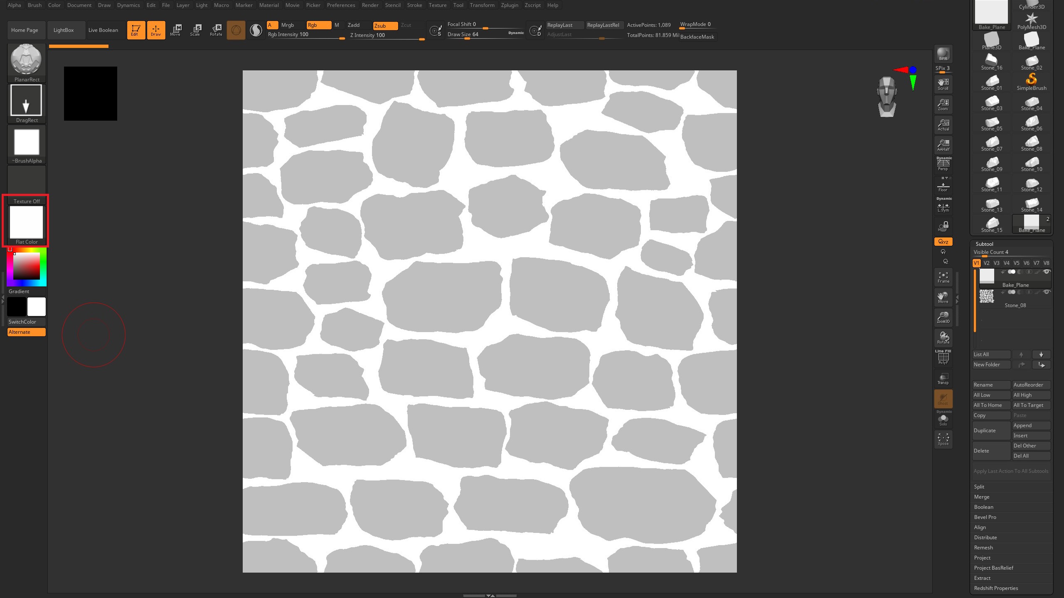Collapse the Subtool panel header
The height and width of the screenshot is (598, 1064).
tap(984, 244)
